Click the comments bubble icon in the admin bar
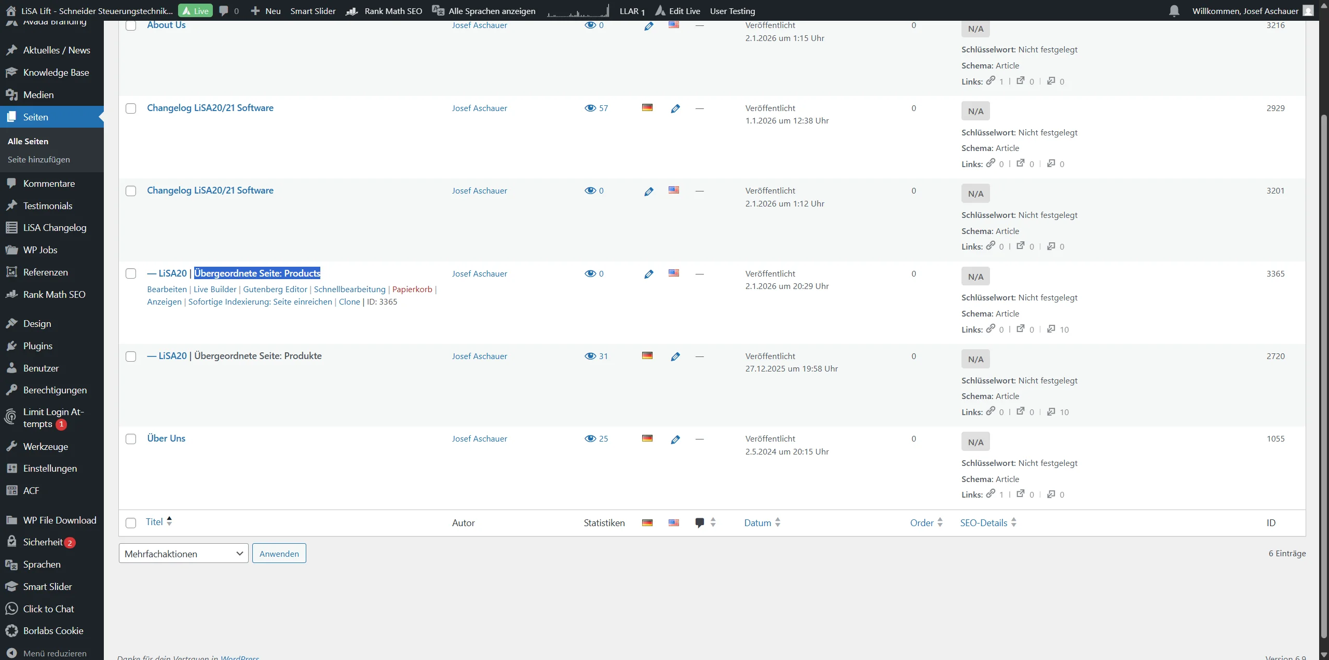 pyautogui.click(x=223, y=10)
